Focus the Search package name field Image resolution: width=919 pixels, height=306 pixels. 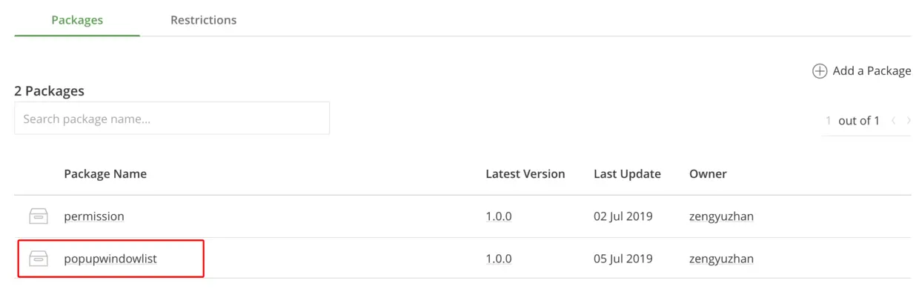pos(172,119)
